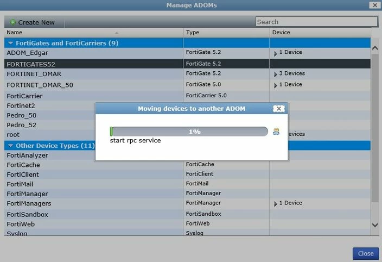Image resolution: width=382 pixels, height=262 pixels.
Task: Click the scrollbar down arrow
Action: [x=375, y=224]
